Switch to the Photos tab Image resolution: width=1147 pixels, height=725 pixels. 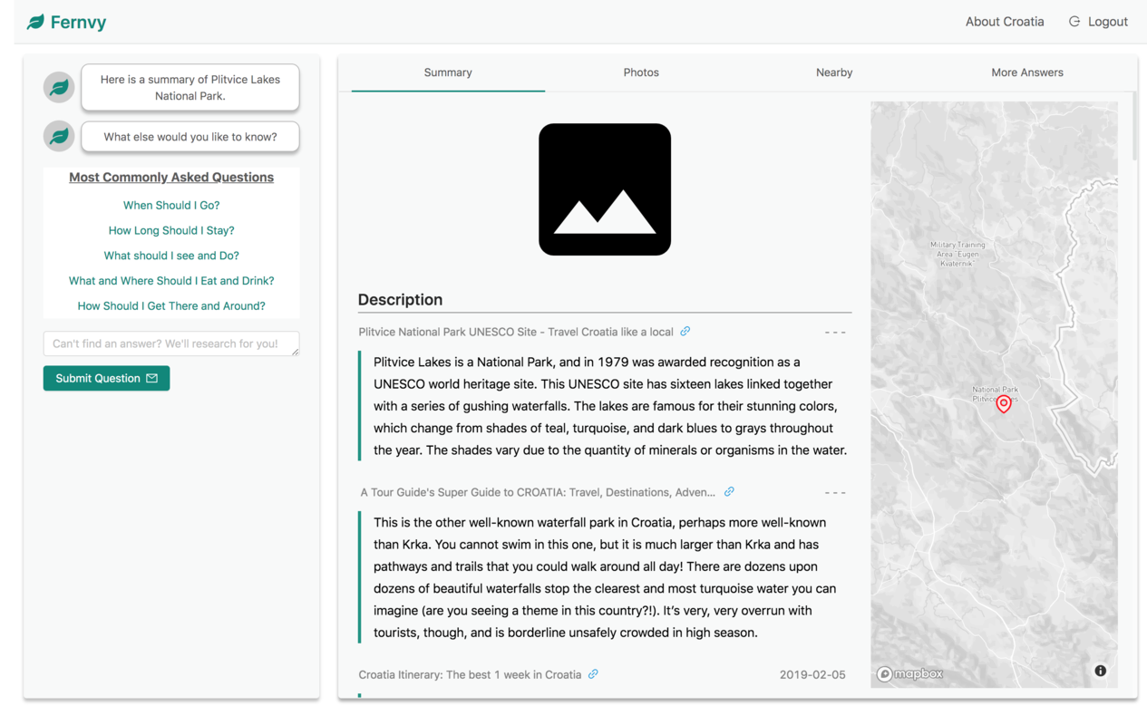tap(641, 72)
